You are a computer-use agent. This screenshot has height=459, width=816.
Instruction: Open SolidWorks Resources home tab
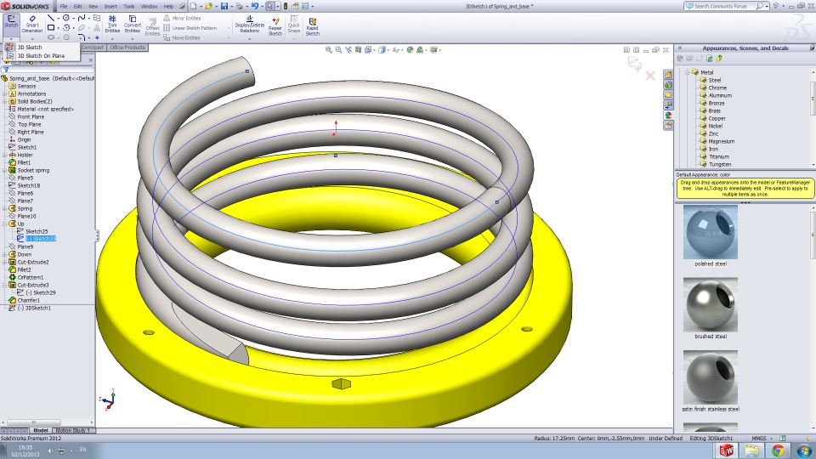(x=668, y=75)
